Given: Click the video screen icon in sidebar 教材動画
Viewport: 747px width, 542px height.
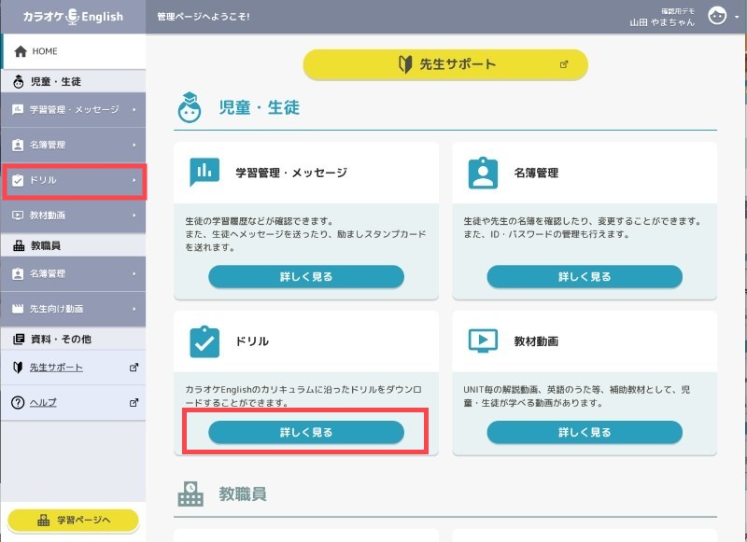Looking at the screenshot, I should pyautogui.click(x=18, y=215).
